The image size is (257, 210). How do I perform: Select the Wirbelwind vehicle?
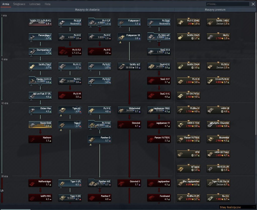click(x=129, y=110)
